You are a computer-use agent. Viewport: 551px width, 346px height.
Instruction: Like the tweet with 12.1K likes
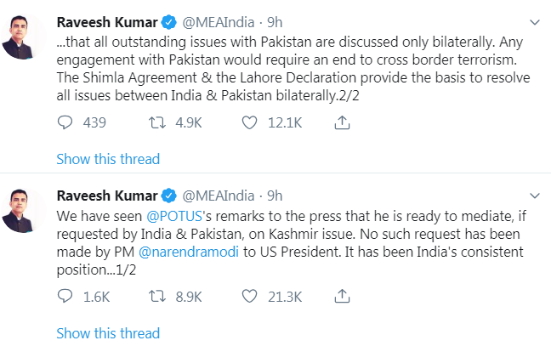tap(249, 122)
